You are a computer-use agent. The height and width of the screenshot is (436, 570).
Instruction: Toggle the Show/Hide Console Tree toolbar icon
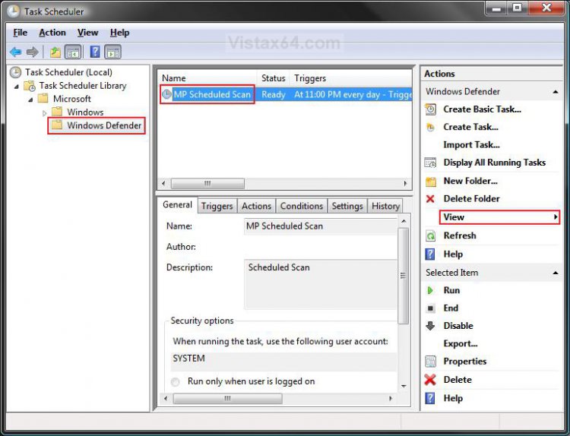click(x=73, y=52)
